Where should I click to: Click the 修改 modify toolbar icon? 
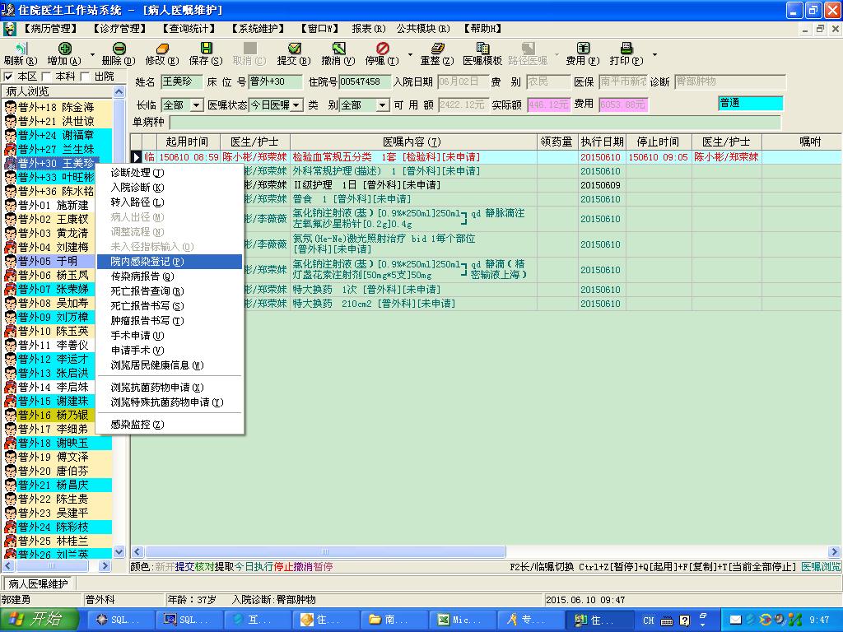point(162,49)
